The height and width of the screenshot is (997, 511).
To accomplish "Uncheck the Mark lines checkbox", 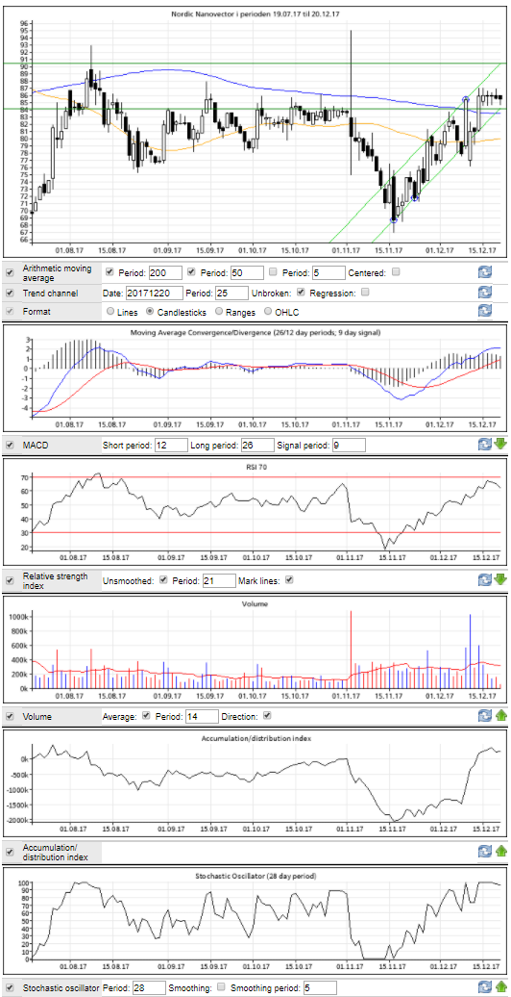I will tap(289, 580).
